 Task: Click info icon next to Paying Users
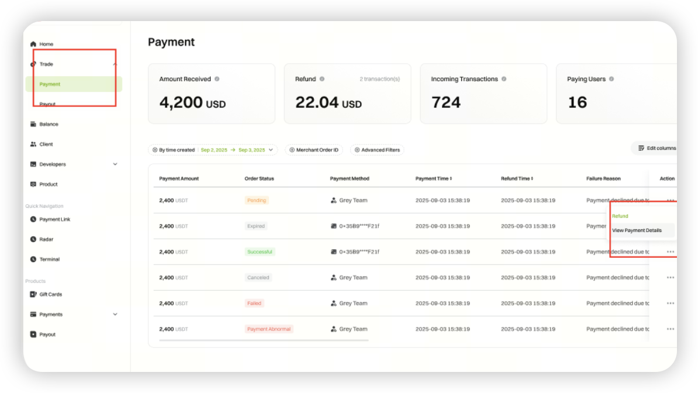coord(611,79)
